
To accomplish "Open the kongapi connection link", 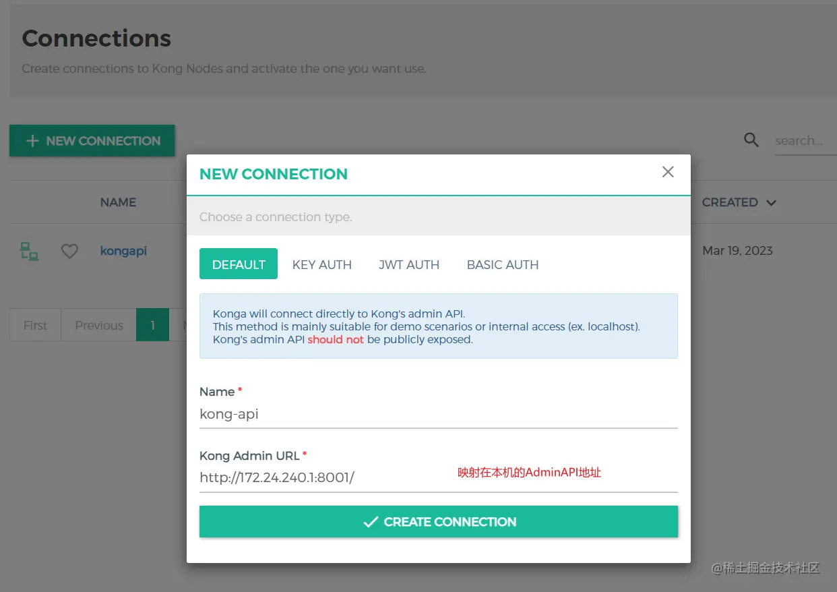I will (x=123, y=251).
